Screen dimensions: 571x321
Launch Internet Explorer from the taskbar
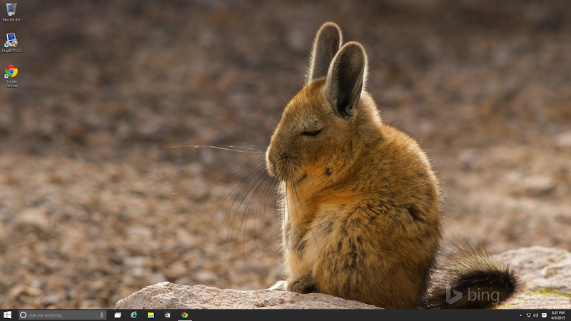pos(134,315)
